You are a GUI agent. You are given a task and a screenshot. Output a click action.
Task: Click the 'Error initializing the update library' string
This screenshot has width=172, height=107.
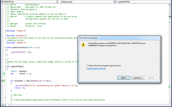[x=53, y=85]
